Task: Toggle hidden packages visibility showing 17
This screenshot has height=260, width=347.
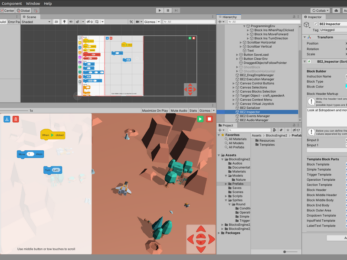Action: click(x=296, y=130)
